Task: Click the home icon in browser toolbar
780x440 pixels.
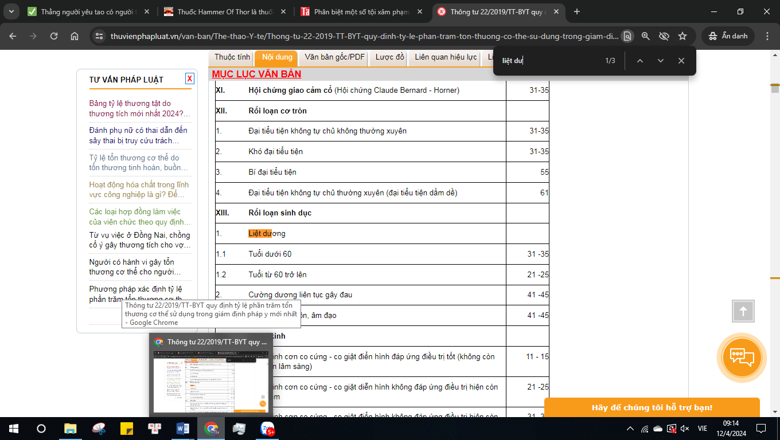Action: click(75, 36)
